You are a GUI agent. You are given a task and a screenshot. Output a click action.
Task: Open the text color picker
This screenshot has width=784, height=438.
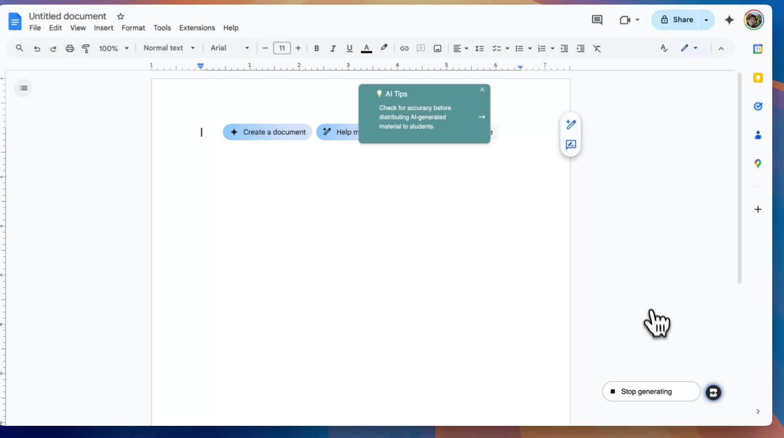point(366,49)
